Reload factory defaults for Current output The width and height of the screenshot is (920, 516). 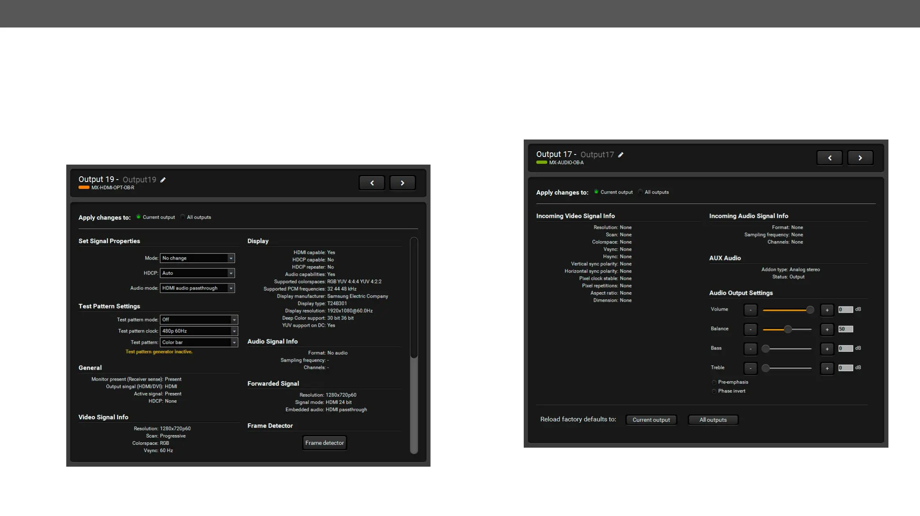tap(651, 420)
